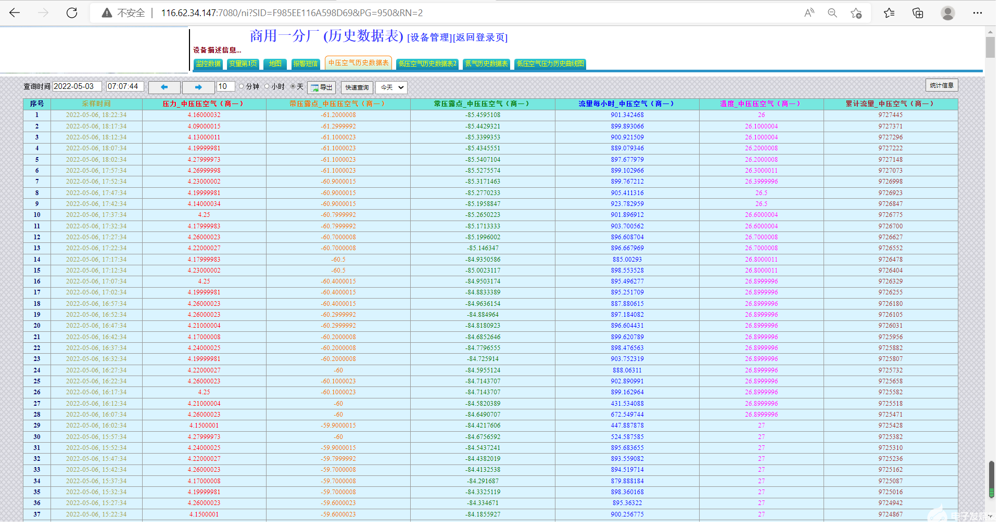Click the cumulative flow value 9724942

(891, 503)
